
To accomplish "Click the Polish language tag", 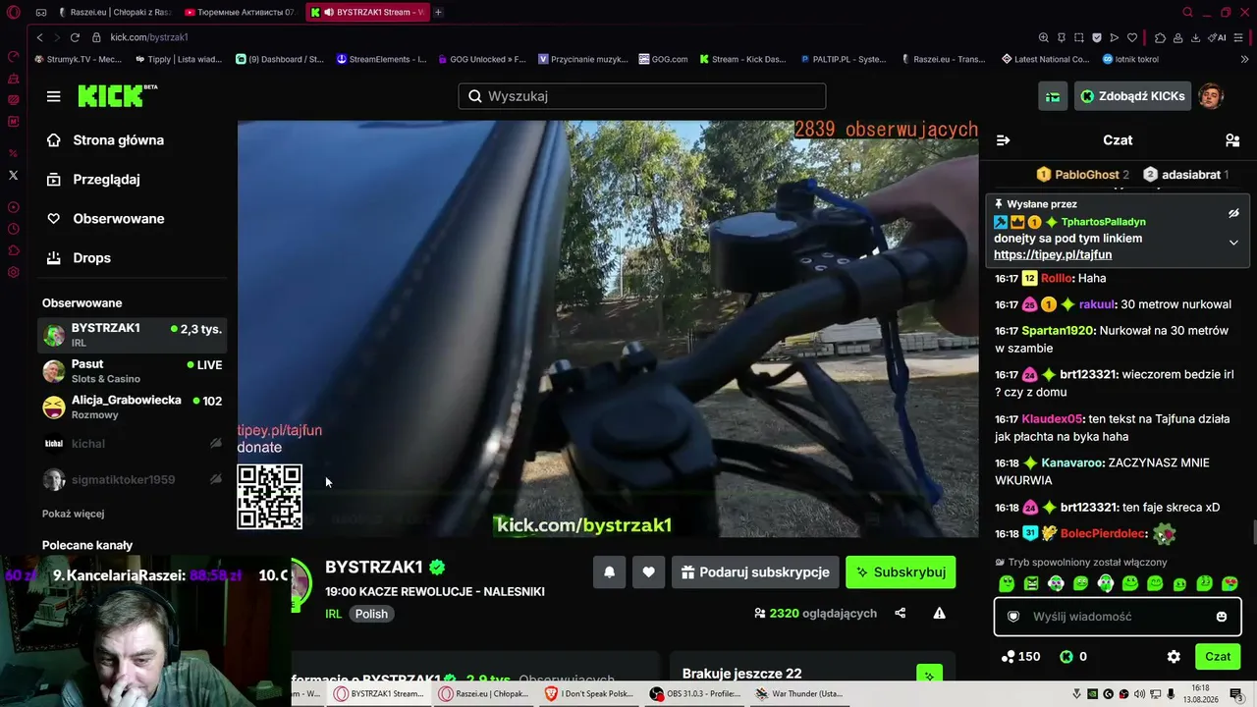I will pyautogui.click(x=371, y=614).
